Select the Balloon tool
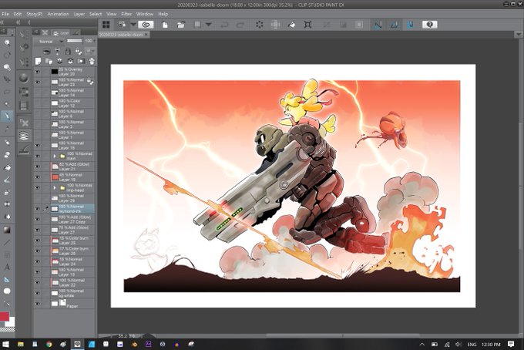This screenshot has width=524, height=350. coord(7,291)
